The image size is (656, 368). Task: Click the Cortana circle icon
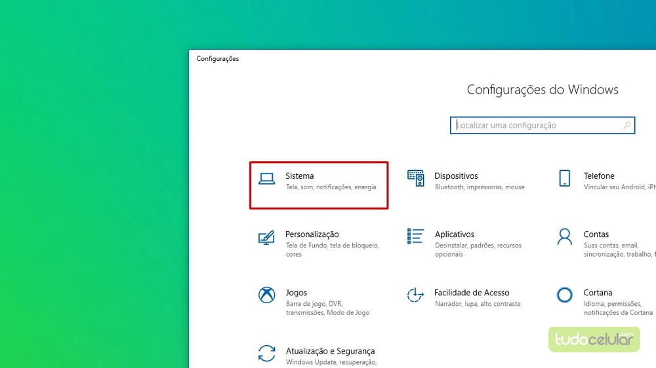(564, 295)
